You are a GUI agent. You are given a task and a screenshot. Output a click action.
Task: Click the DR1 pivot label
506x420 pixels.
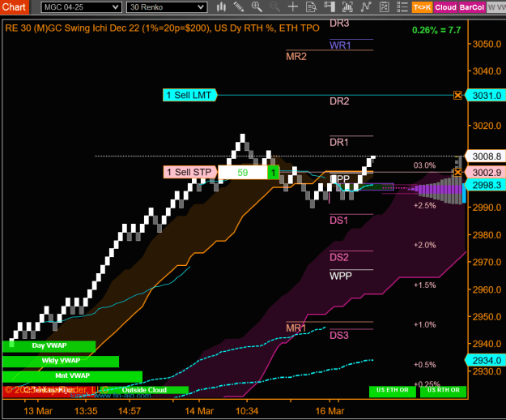(x=339, y=142)
